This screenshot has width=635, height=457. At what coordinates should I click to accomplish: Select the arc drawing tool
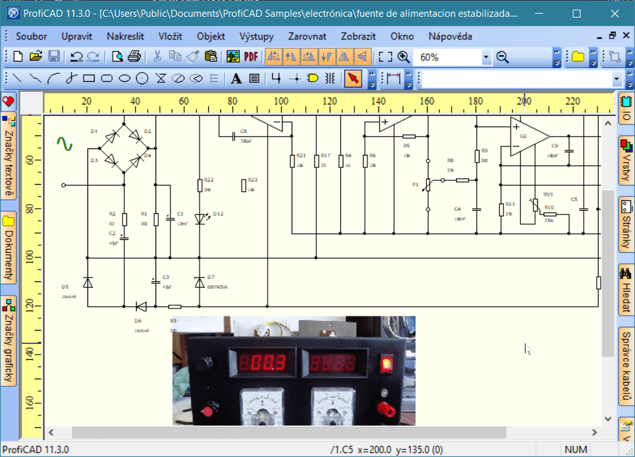[53, 78]
